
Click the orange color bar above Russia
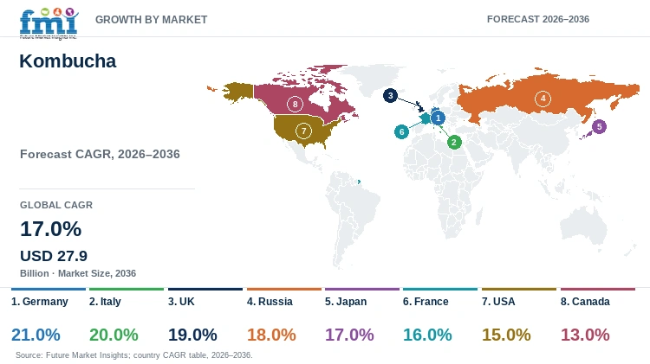point(284,289)
